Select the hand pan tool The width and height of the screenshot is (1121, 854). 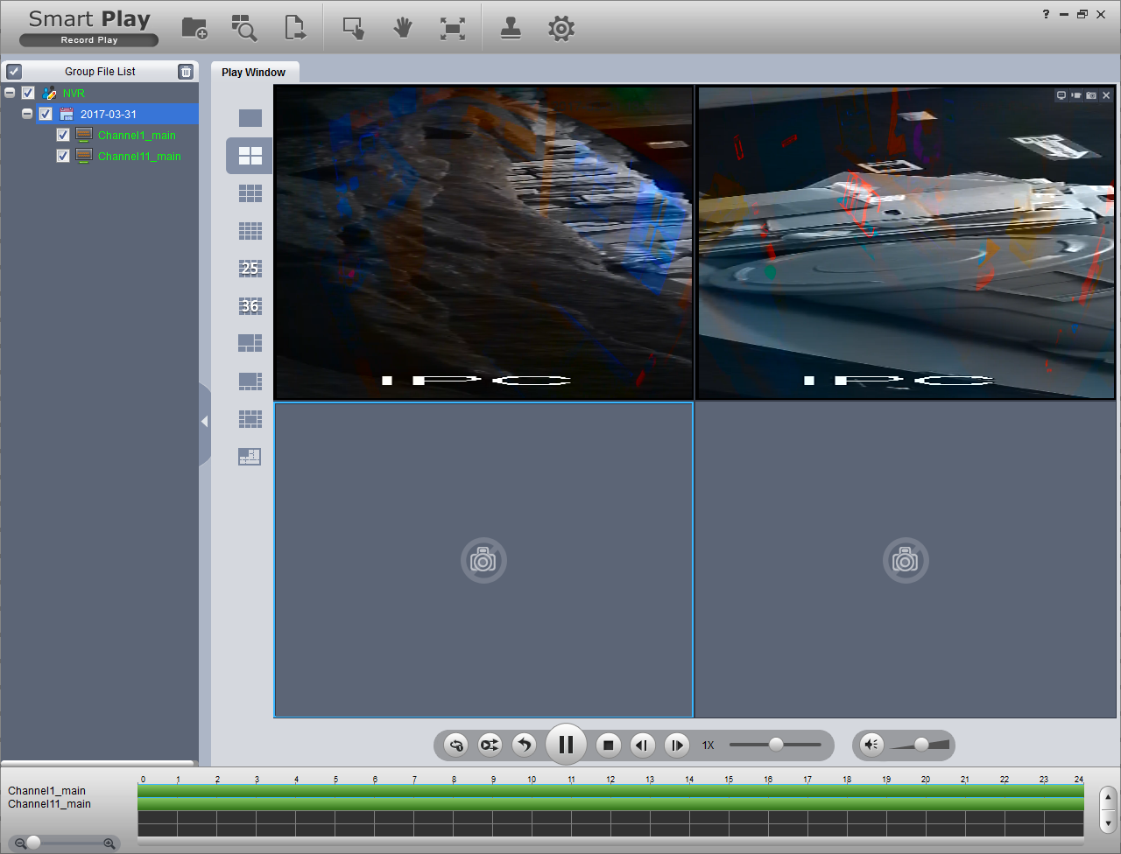pos(403,28)
